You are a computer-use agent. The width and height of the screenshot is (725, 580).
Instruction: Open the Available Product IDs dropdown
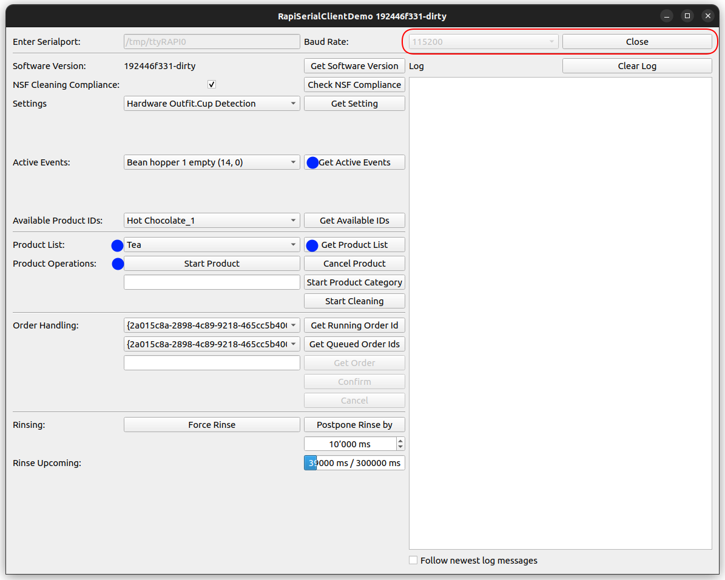click(x=212, y=221)
